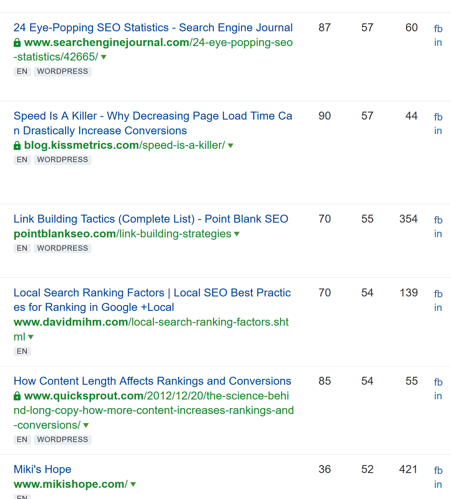
Task: Click EN tag under davidmihm result
Action: tap(22, 351)
